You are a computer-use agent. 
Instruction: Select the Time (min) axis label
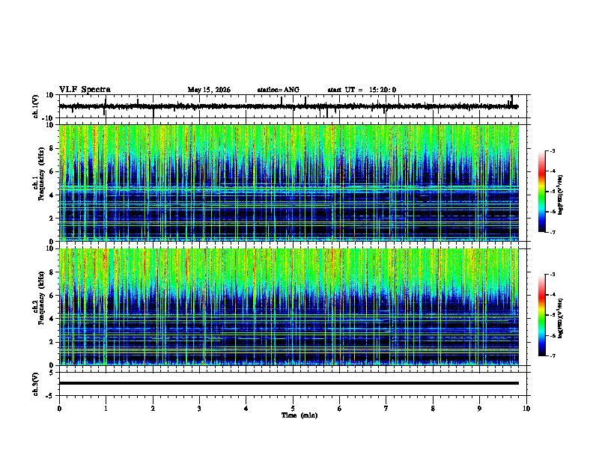pos(299,415)
